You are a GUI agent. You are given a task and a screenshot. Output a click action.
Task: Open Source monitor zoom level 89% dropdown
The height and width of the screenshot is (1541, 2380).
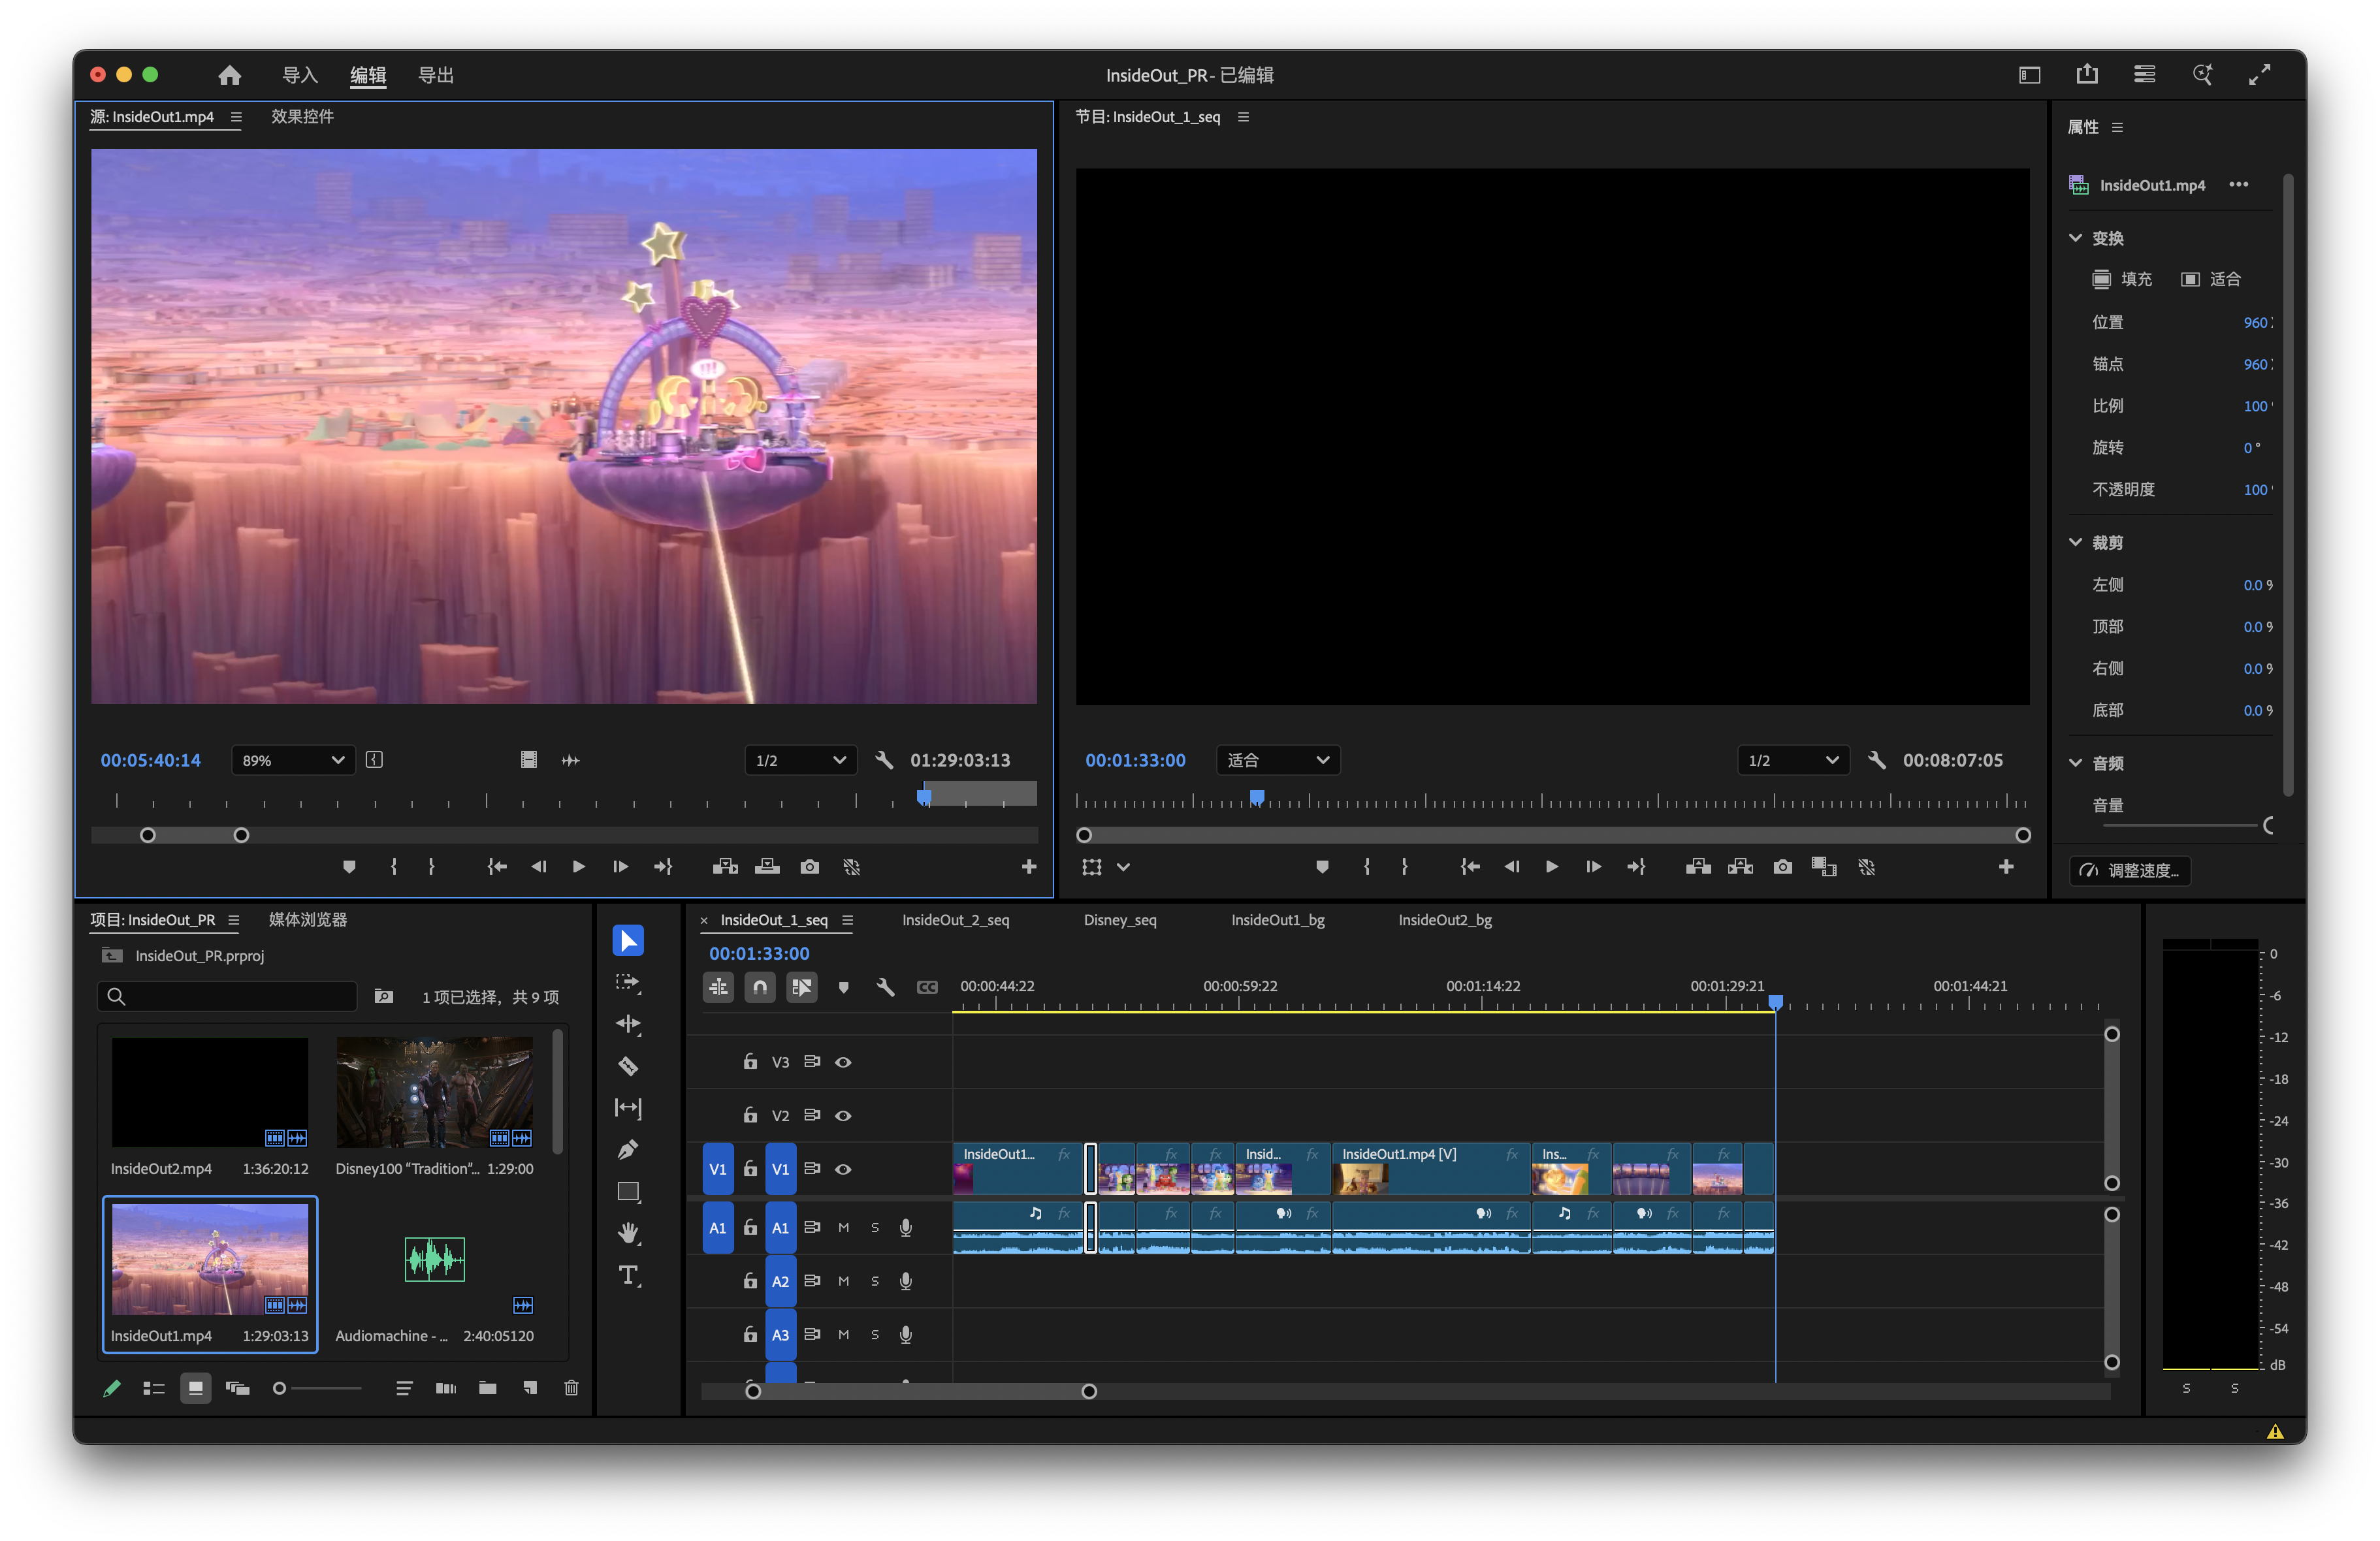pyautogui.click(x=293, y=760)
